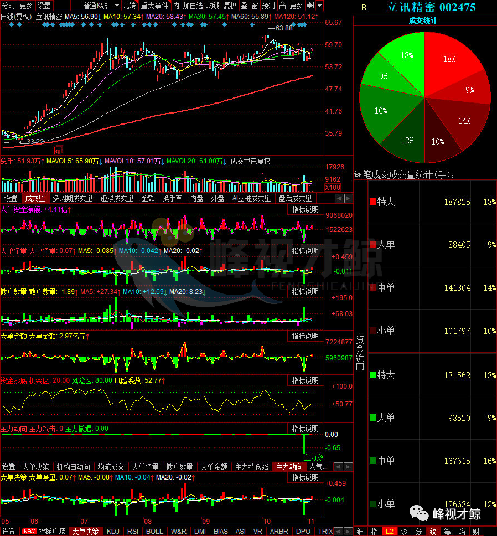Image resolution: width=497 pixels, height=536 pixels.
Task: Click the 窗 window toolbar button
Action: pyautogui.click(x=255, y=6)
